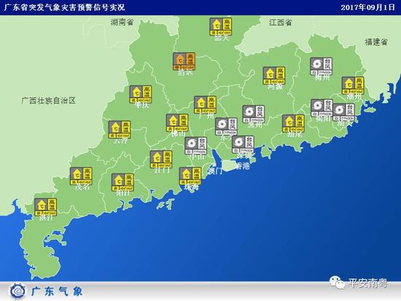The width and height of the screenshot is (401, 301).
Task: Click the high temperature warning icon over 韶关
Action: (221, 26)
